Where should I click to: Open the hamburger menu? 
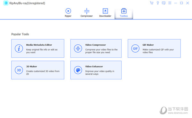click(170, 3)
